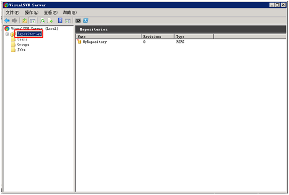Toggle the Show/Hide Action Pane icon
289x195 pixels.
(x=68, y=21)
